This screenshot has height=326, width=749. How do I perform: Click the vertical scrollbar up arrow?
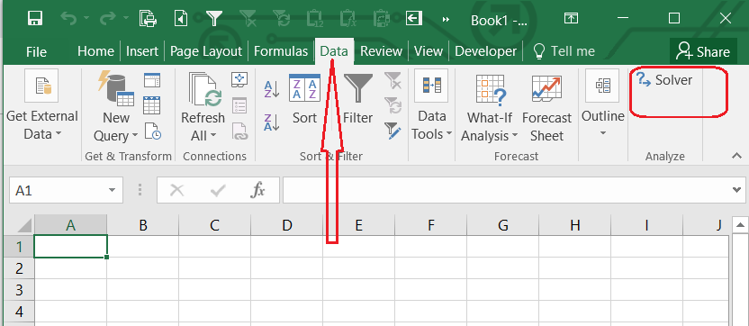point(740,224)
